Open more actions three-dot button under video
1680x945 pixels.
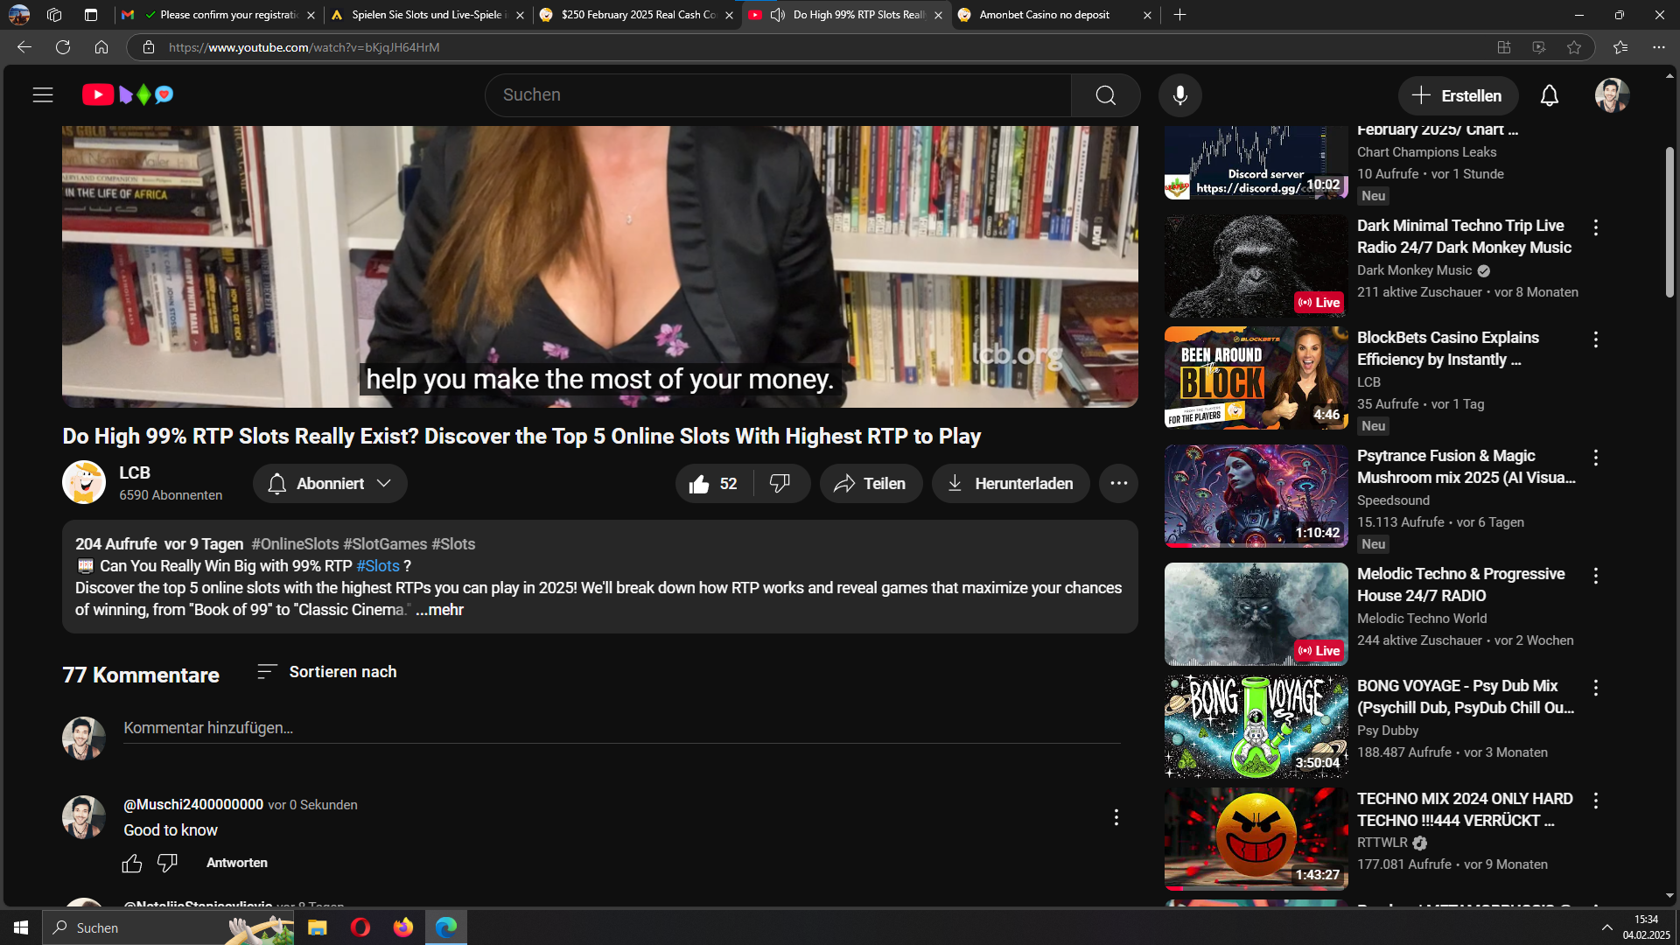click(1118, 483)
